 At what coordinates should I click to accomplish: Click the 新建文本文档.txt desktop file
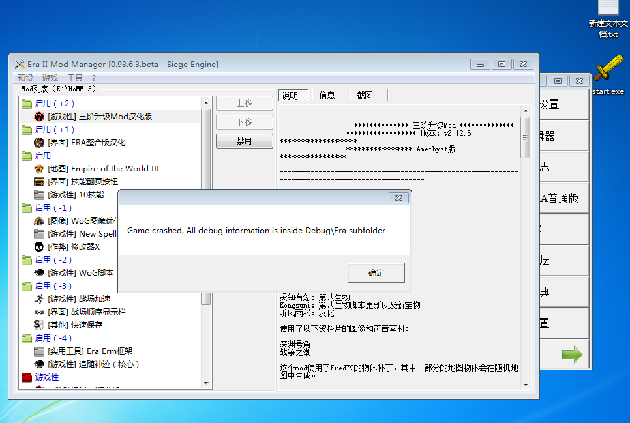tap(608, 20)
